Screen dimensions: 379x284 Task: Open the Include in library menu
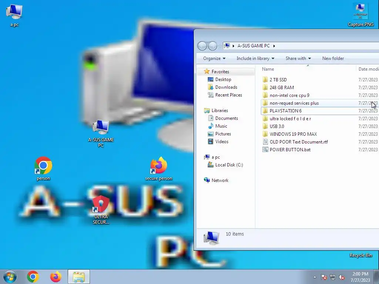click(255, 58)
